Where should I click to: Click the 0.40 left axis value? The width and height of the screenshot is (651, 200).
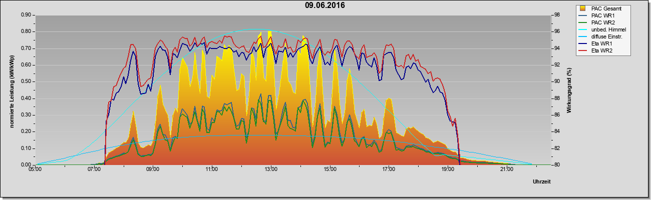(26, 98)
